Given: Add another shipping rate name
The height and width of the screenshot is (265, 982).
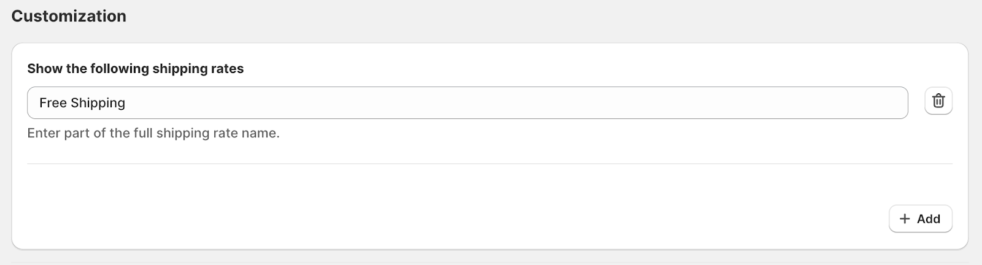Looking at the screenshot, I should pos(920,219).
